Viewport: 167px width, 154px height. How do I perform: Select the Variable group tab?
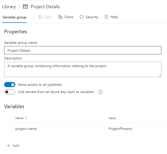pyautogui.click(x=14, y=17)
